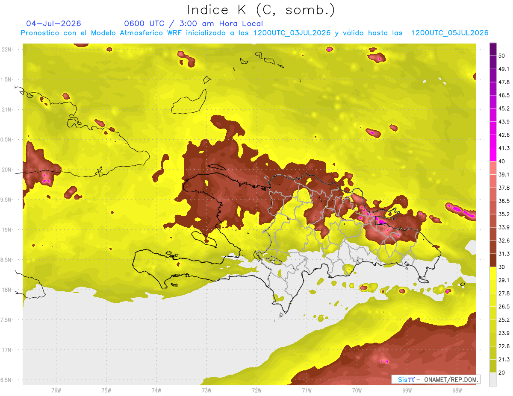Click the '71W' longitude label
Viewport: 513px width, 396px height.
tap(307, 390)
